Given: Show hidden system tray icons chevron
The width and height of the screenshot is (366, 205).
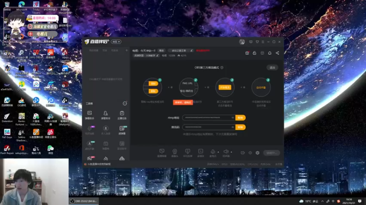Looking at the screenshot, I should coord(323,201).
